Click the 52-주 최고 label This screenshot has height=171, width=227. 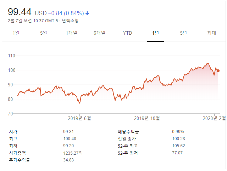pos(128,146)
